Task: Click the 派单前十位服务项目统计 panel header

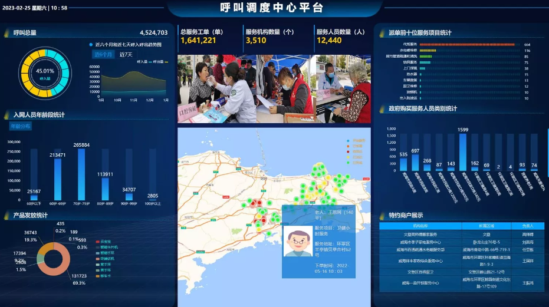Action: point(420,32)
